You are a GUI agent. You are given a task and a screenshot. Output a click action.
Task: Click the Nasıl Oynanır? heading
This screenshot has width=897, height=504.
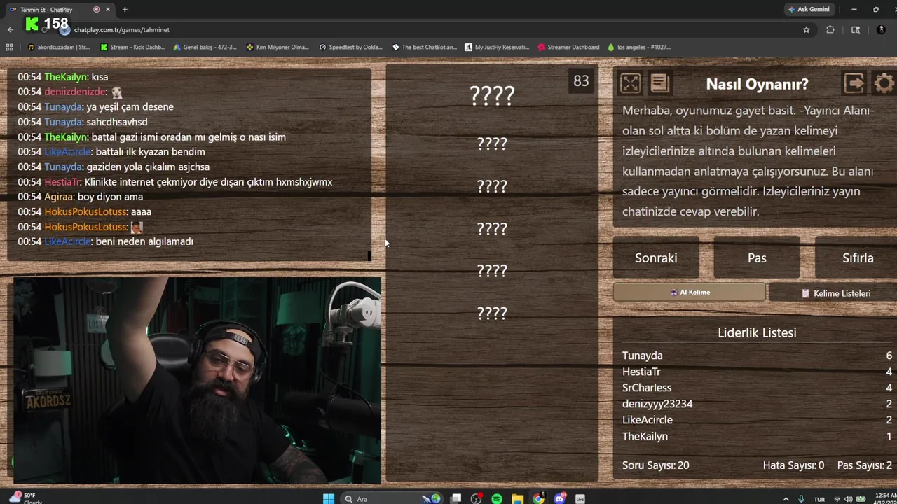tap(757, 84)
